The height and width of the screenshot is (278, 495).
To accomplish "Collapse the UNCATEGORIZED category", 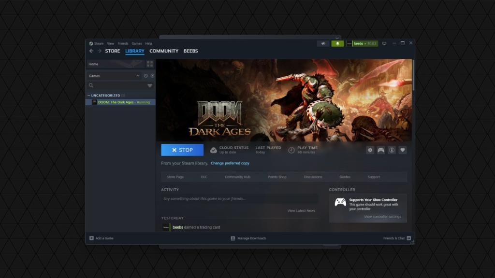I will click(89, 96).
